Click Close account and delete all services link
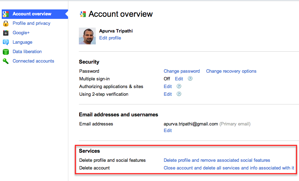The image size is (299, 181). (x=229, y=168)
